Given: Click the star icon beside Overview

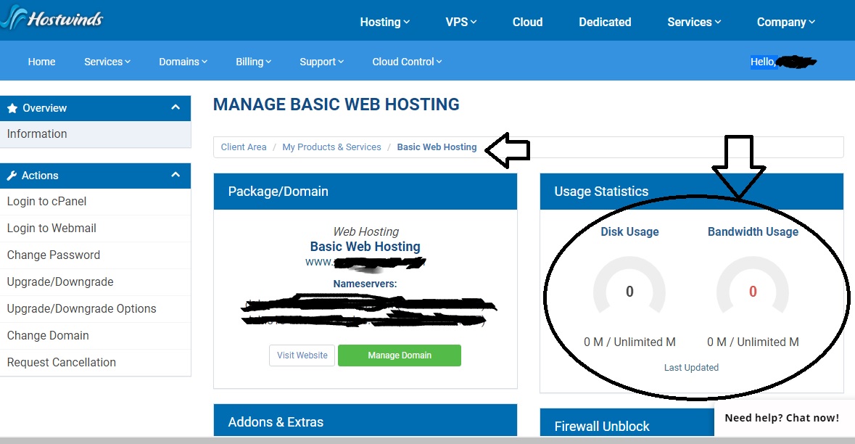Looking at the screenshot, I should (12, 108).
